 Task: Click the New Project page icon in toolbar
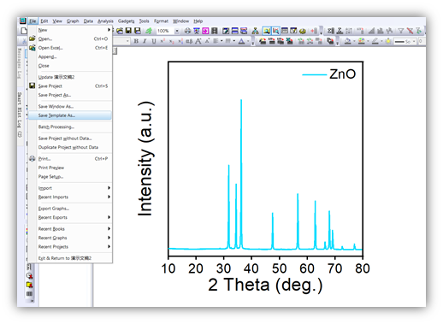click(x=24, y=31)
